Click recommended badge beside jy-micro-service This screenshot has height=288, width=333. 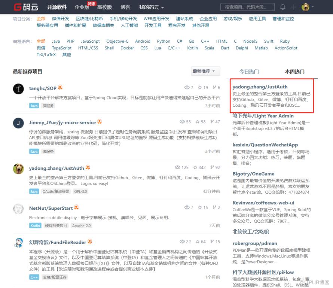coord(100,122)
